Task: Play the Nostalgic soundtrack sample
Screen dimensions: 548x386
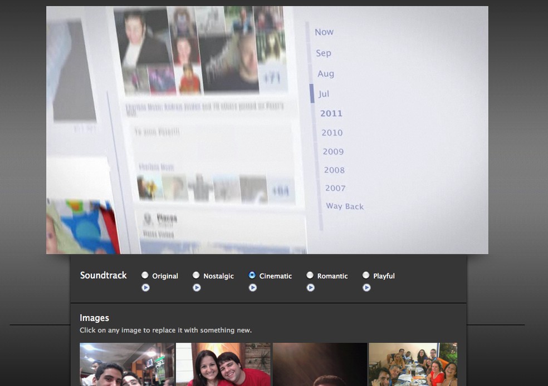Action: click(x=197, y=288)
